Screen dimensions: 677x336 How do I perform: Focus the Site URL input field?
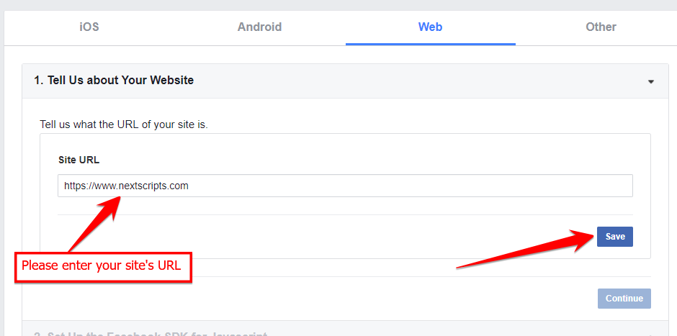[x=345, y=186]
